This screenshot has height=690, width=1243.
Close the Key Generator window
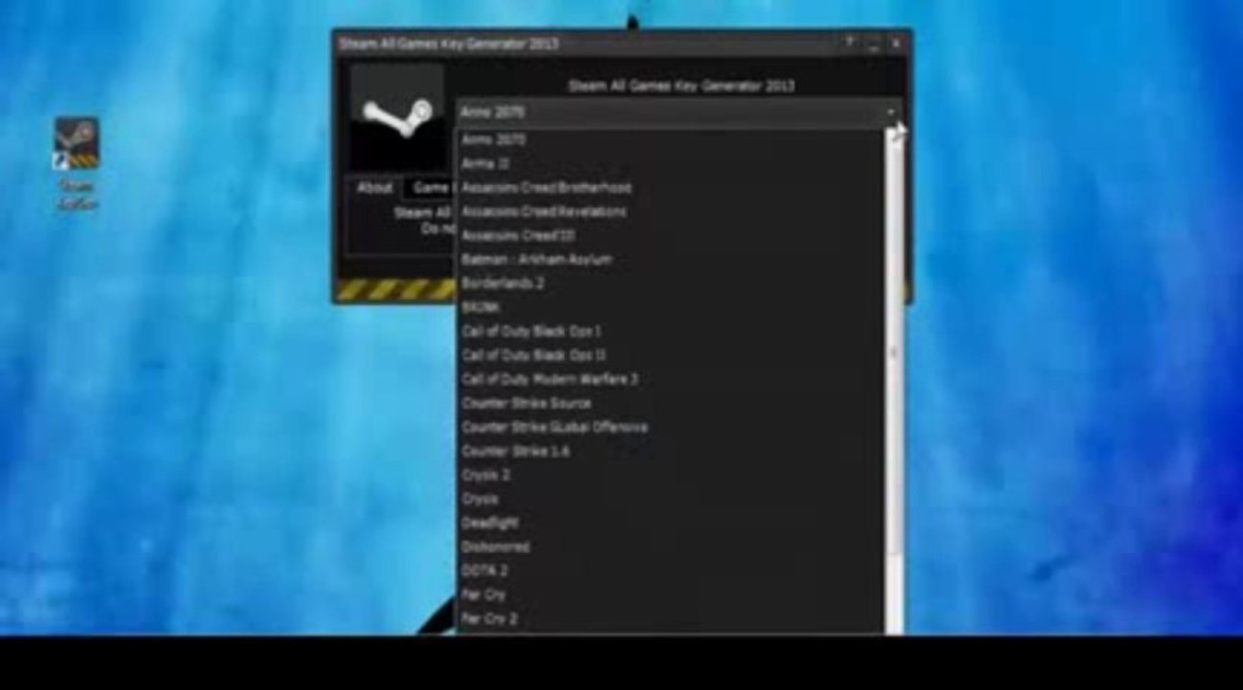(896, 43)
